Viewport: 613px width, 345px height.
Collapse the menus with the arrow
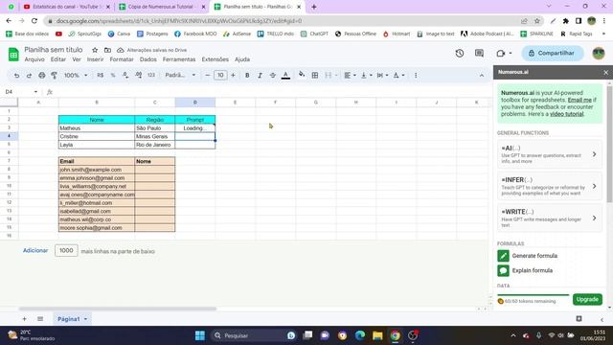pyautogui.click(x=482, y=76)
